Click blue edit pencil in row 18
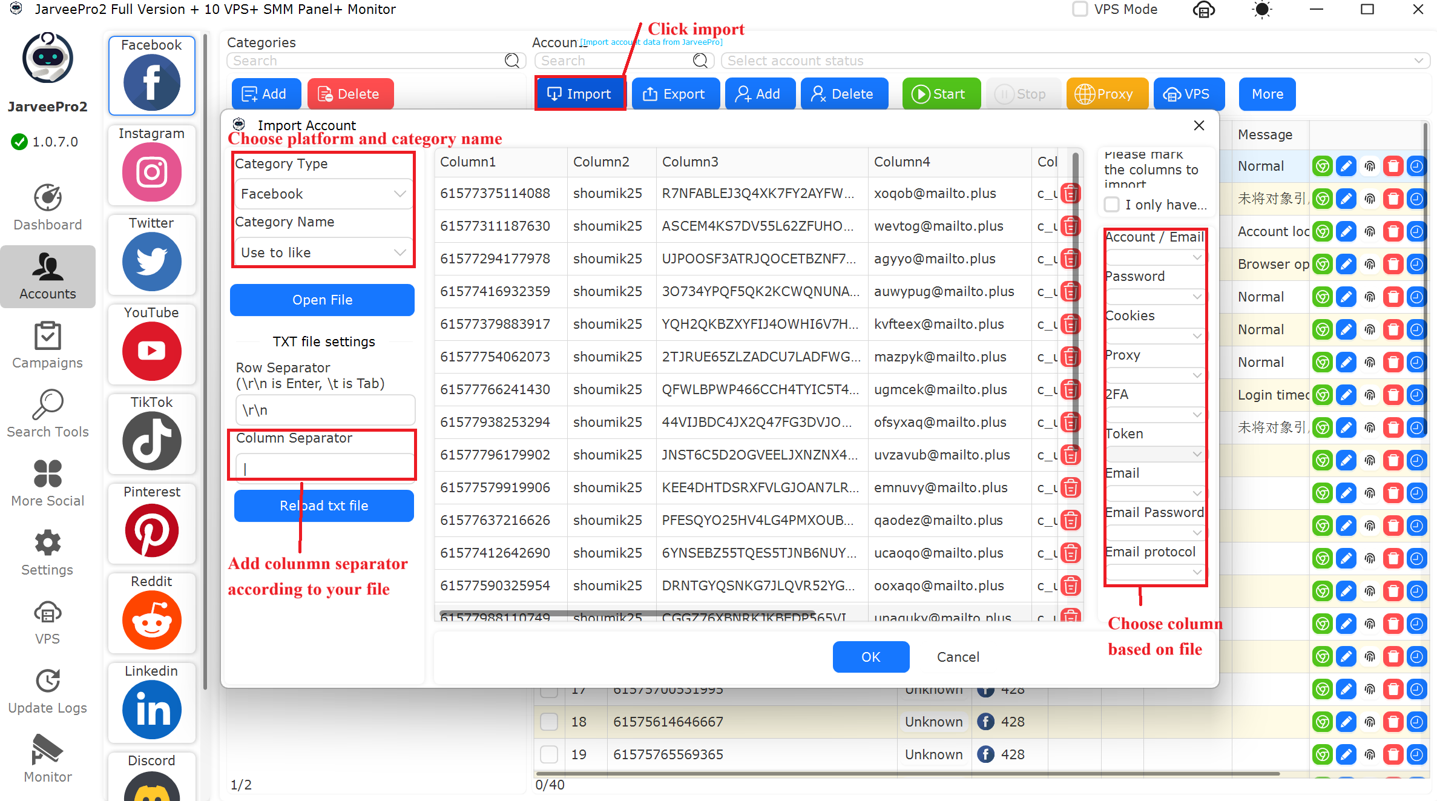 click(1346, 722)
